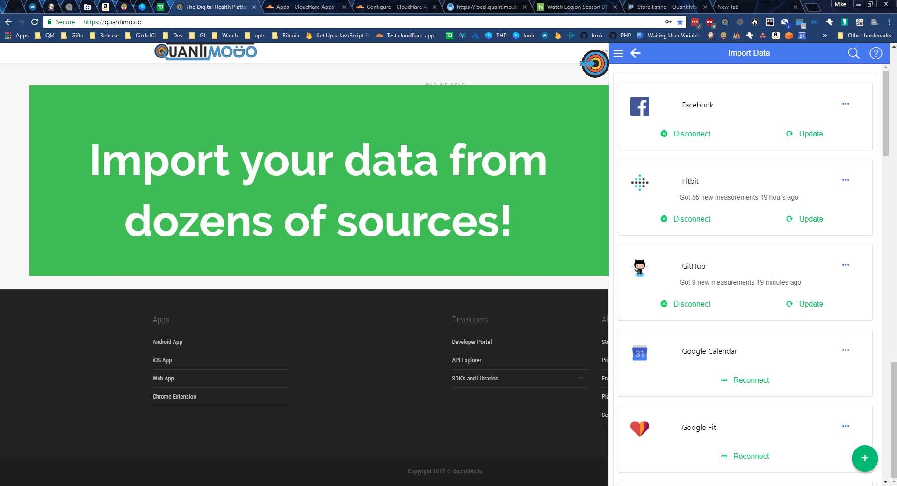The width and height of the screenshot is (897, 486).
Task: Switch to Watch Legion Season 01 tab
Action: (577, 7)
